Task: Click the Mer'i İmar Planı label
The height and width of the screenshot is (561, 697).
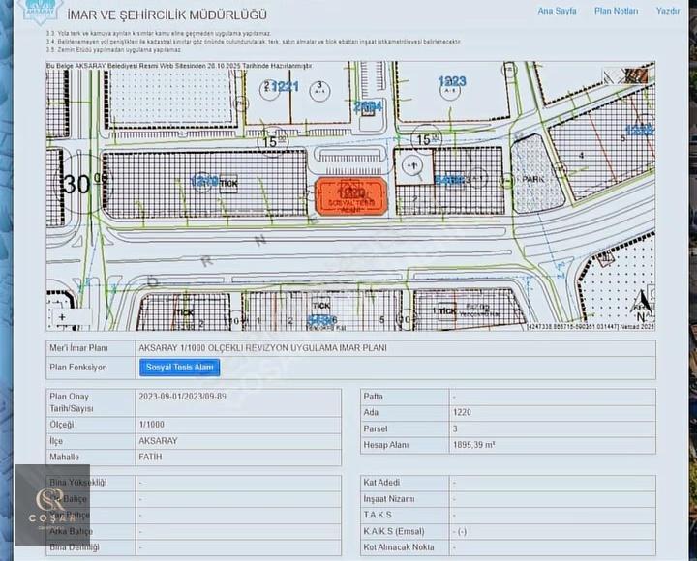Action: point(78,348)
